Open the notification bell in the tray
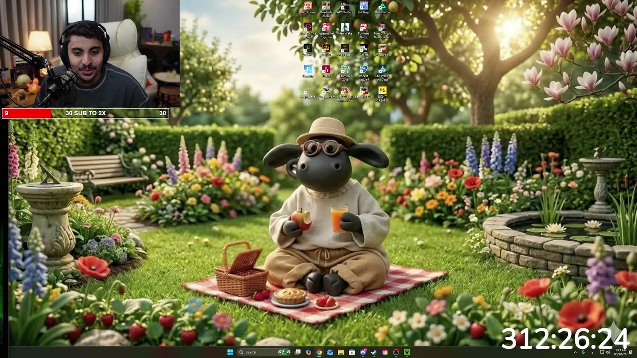Viewport: 637px width, 358px height. (x=630, y=352)
